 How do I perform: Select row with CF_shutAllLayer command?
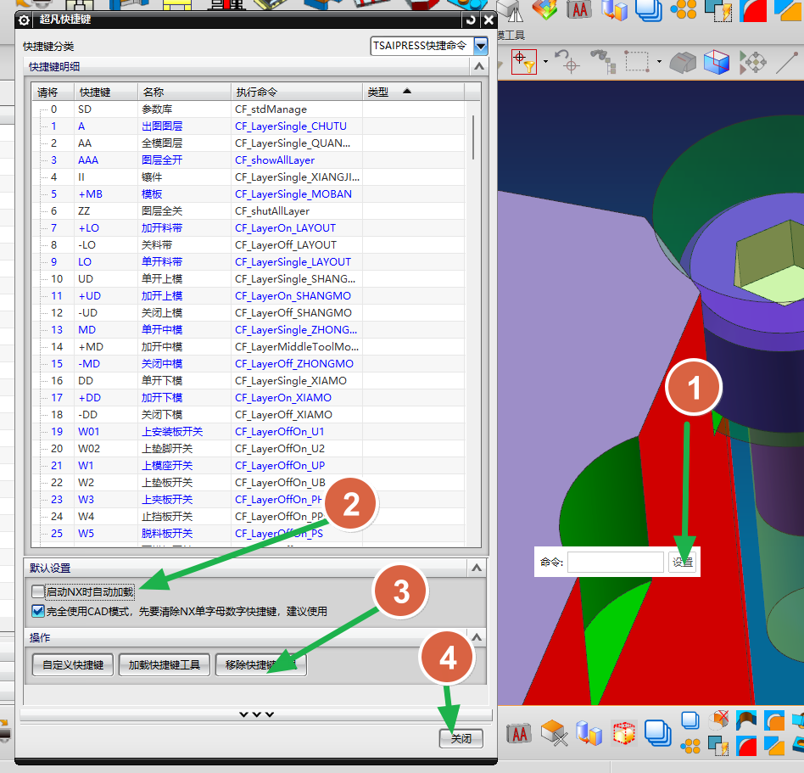pyautogui.click(x=248, y=210)
